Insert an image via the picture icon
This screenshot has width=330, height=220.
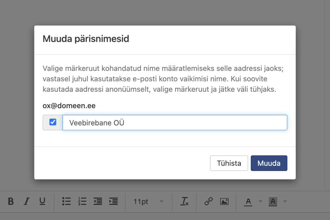point(224,201)
